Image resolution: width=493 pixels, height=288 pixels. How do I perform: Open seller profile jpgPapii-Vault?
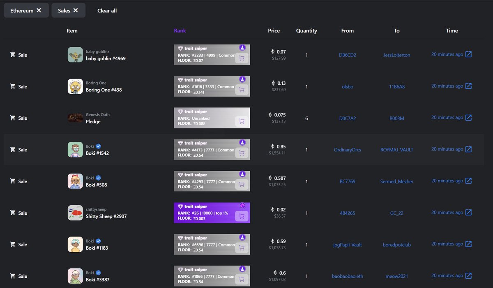[348, 244]
